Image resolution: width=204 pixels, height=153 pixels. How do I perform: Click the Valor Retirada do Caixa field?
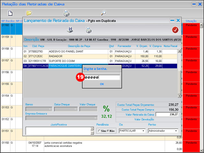click(167, 114)
